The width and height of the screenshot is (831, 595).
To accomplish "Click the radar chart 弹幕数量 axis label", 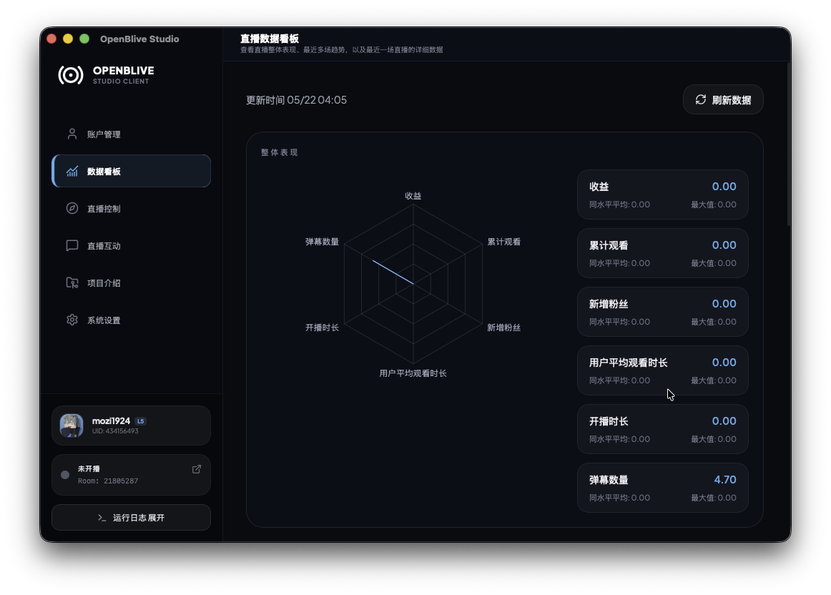I will (322, 242).
